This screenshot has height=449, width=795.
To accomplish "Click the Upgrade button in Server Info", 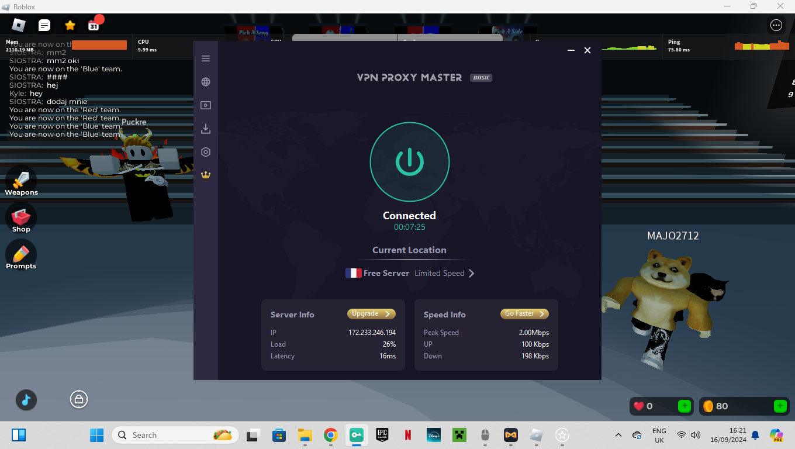I will [371, 314].
